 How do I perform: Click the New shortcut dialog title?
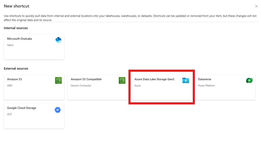point(17,6)
